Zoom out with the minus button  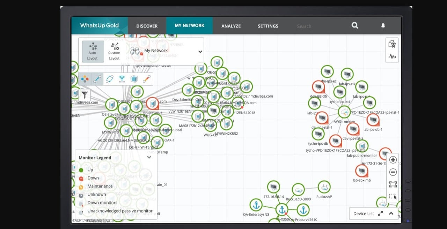[393, 172]
